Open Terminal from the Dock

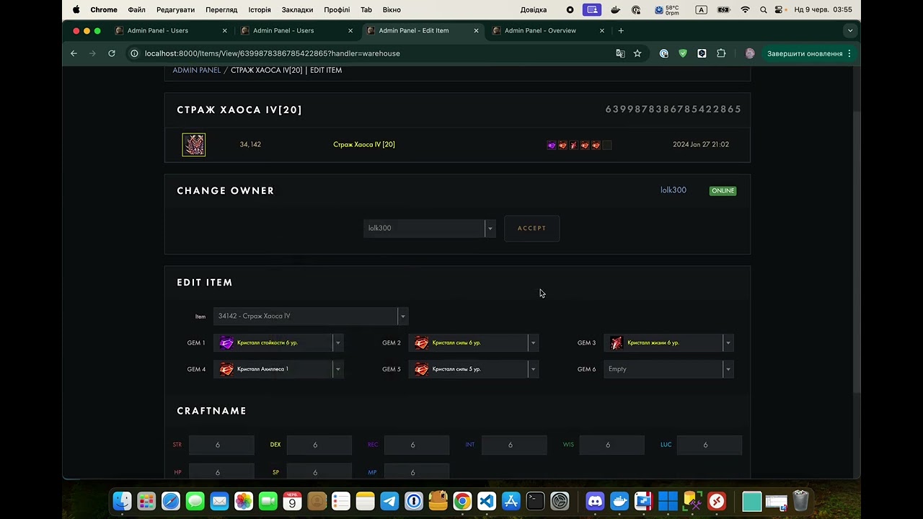pos(535,501)
